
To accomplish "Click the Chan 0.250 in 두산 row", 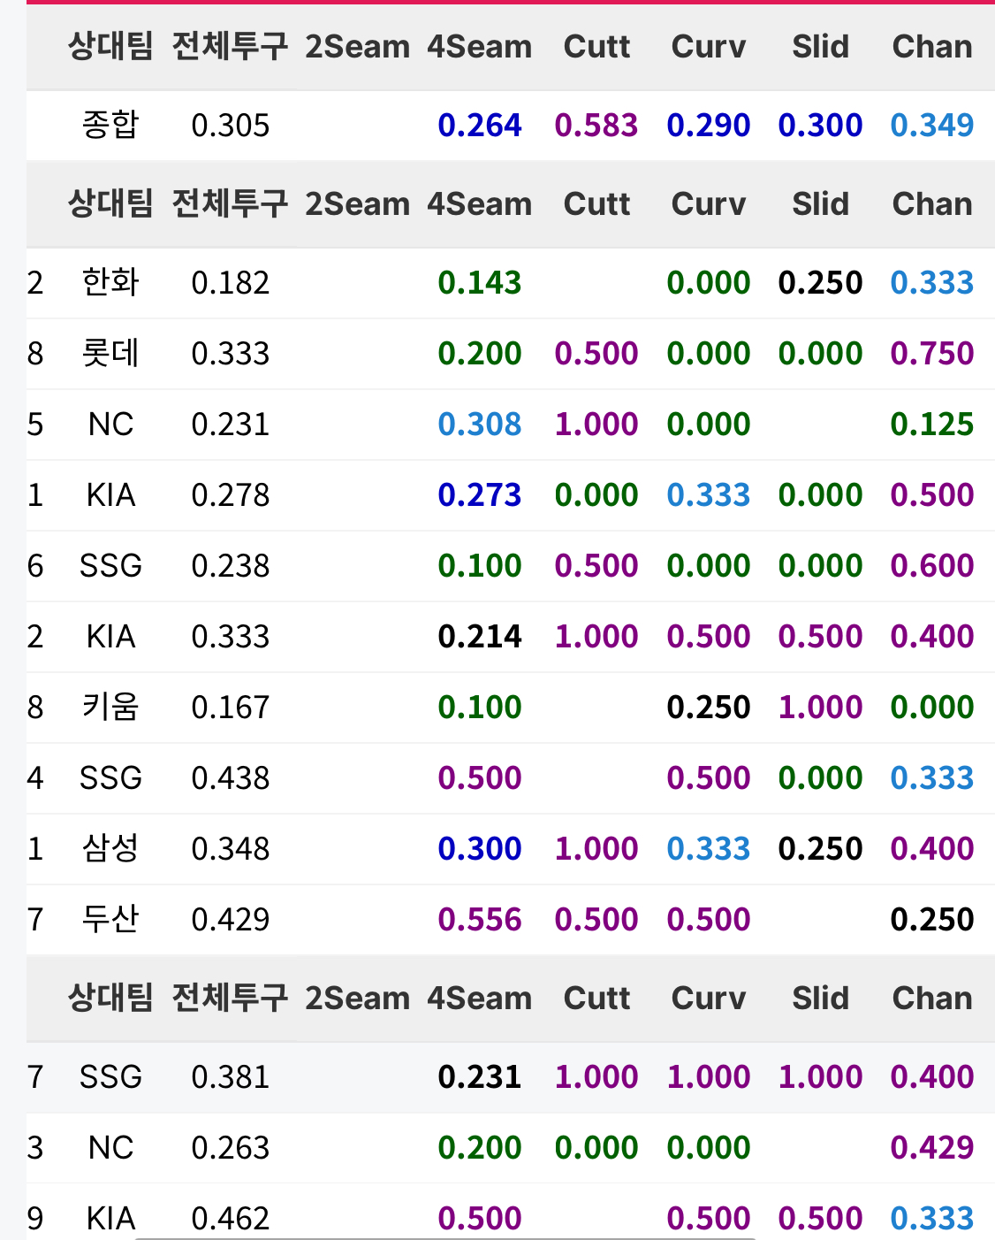I will (932, 920).
